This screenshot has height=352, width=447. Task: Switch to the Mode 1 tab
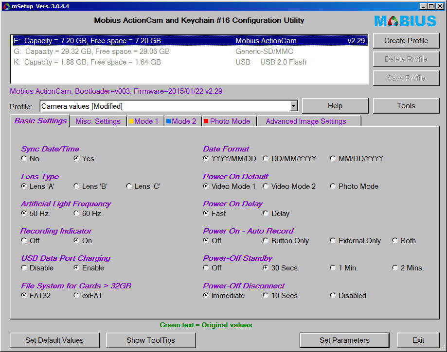click(x=145, y=121)
